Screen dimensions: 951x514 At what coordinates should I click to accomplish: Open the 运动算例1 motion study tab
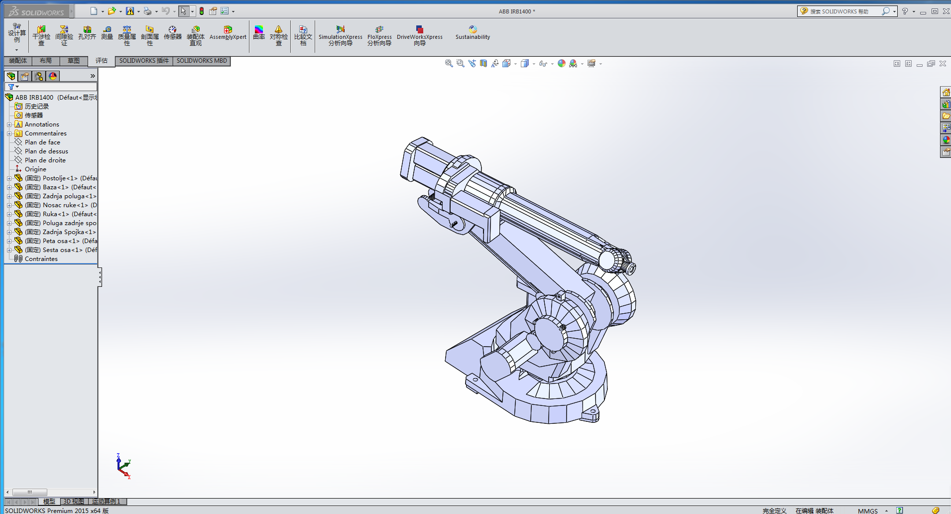tap(107, 502)
